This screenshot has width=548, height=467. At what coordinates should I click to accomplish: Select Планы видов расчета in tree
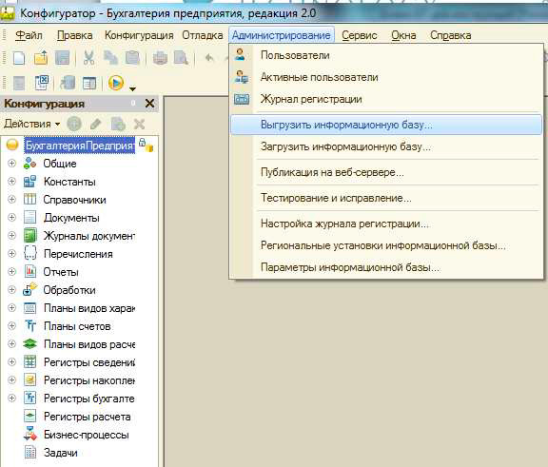[x=89, y=344]
